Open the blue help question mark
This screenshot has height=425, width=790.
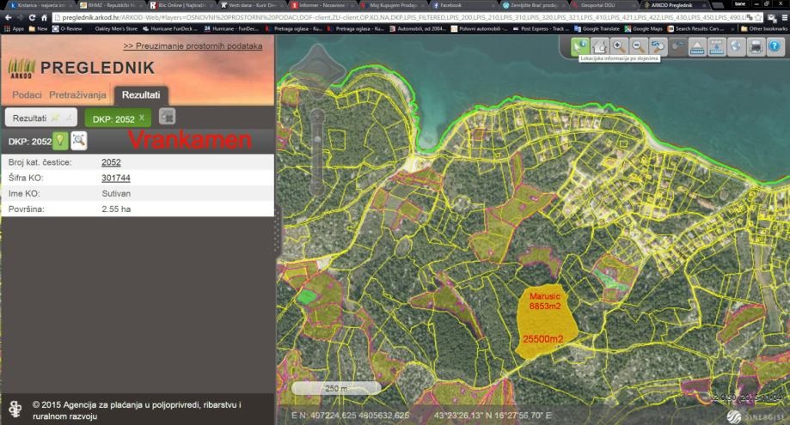coord(775,46)
